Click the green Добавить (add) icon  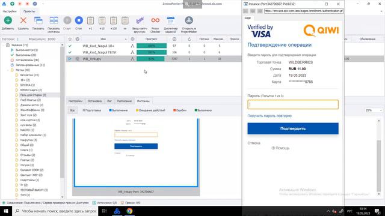(x=8, y=20)
